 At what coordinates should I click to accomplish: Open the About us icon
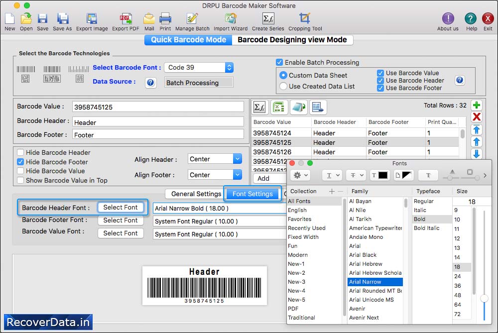pyautogui.click(x=448, y=18)
